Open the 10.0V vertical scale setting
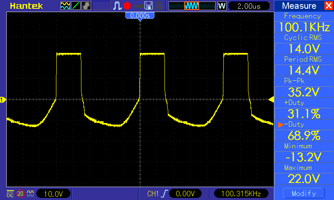This screenshot has height=200, width=334. coord(53,194)
